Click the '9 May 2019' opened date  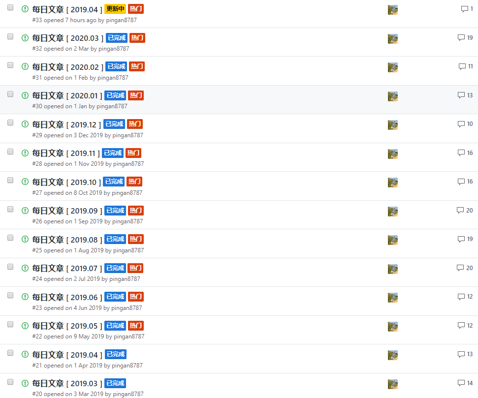[89, 337]
